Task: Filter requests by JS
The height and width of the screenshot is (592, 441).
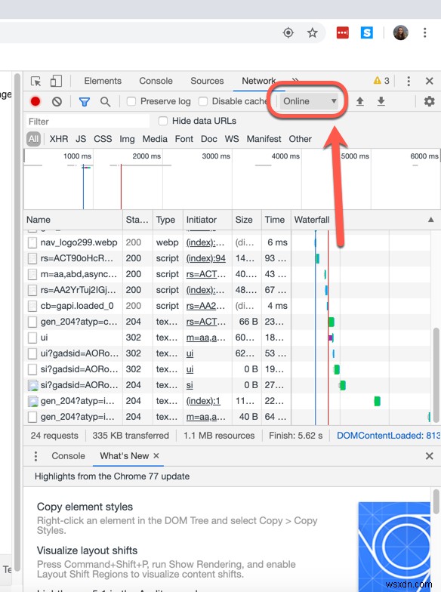Action: [x=81, y=139]
